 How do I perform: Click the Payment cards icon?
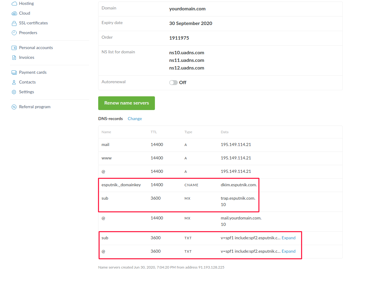[x=14, y=73]
